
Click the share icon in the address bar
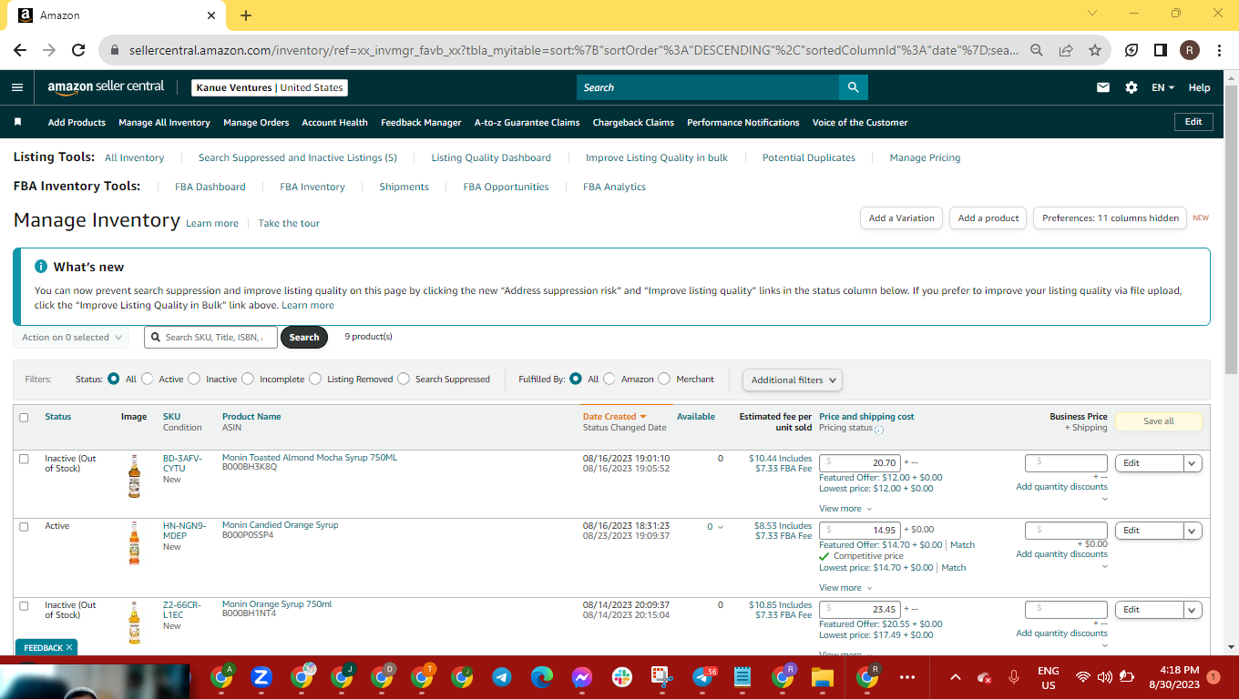tap(1066, 50)
